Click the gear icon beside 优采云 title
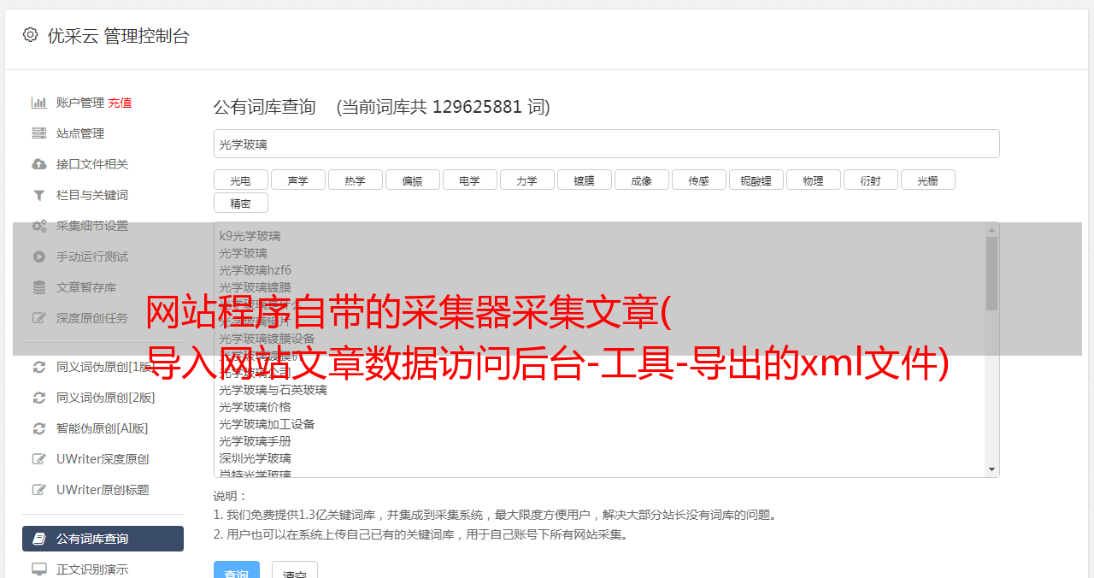1094x578 pixels. tap(31, 35)
